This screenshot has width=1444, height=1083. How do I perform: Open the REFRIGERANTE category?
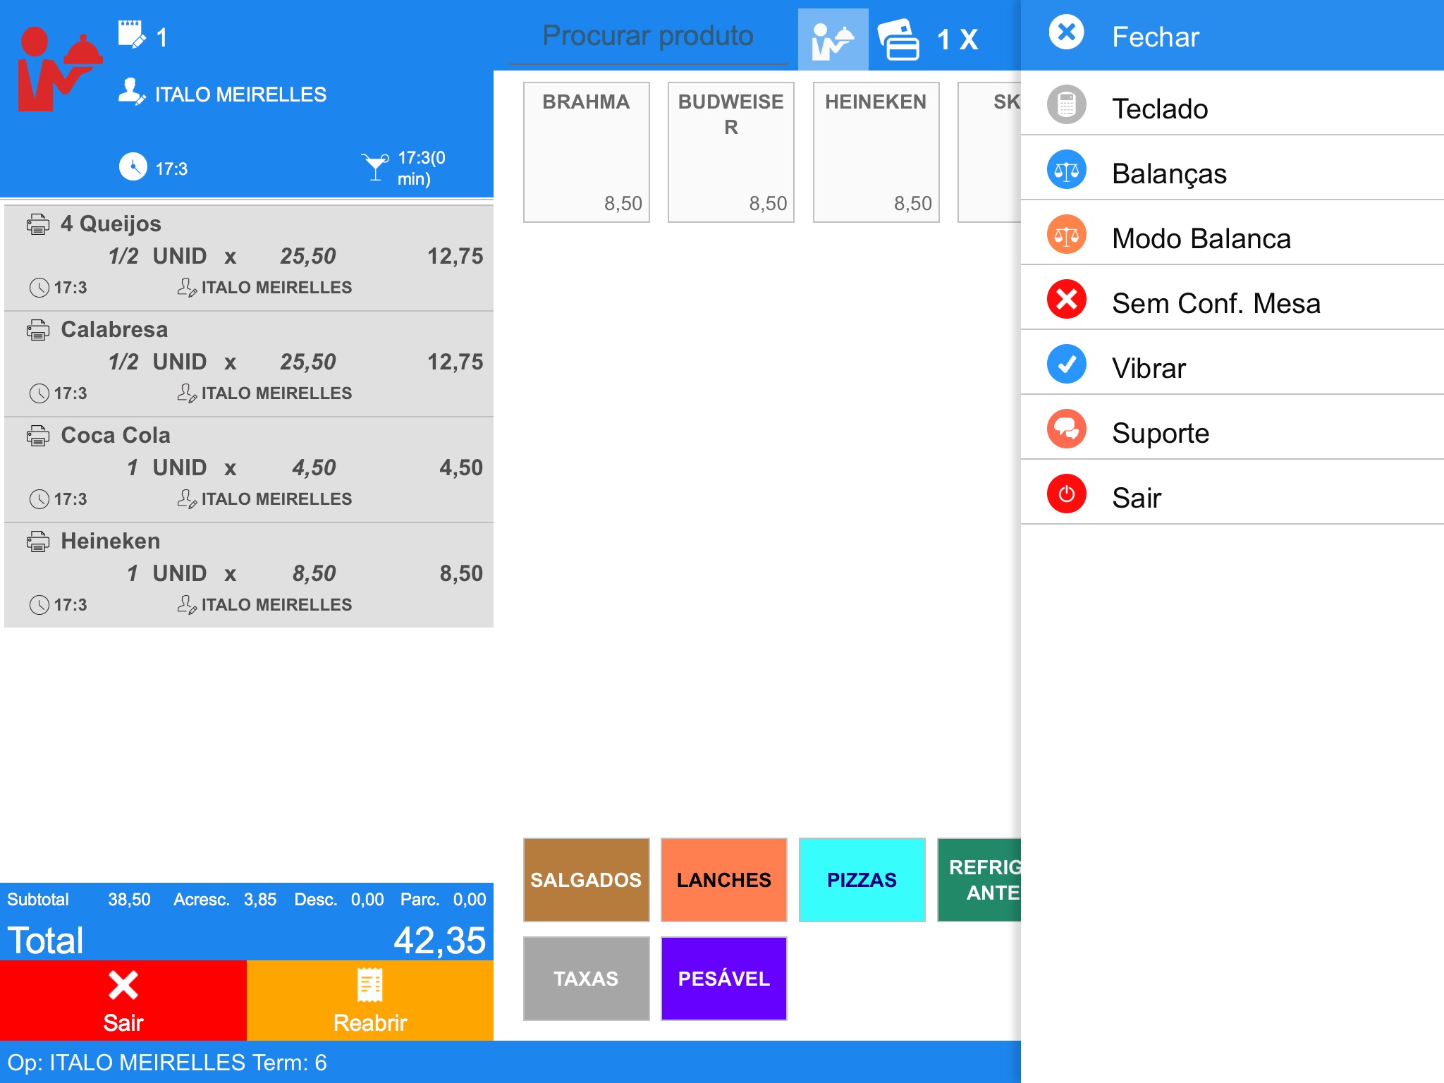click(979, 880)
